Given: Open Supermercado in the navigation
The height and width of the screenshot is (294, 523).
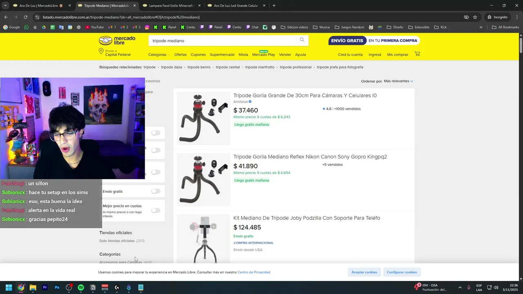Looking at the screenshot, I should pyautogui.click(x=222, y=54).
